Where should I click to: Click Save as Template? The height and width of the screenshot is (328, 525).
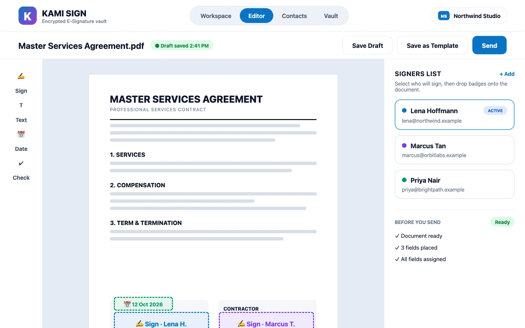pyautogui.click(x=432, y=45)
